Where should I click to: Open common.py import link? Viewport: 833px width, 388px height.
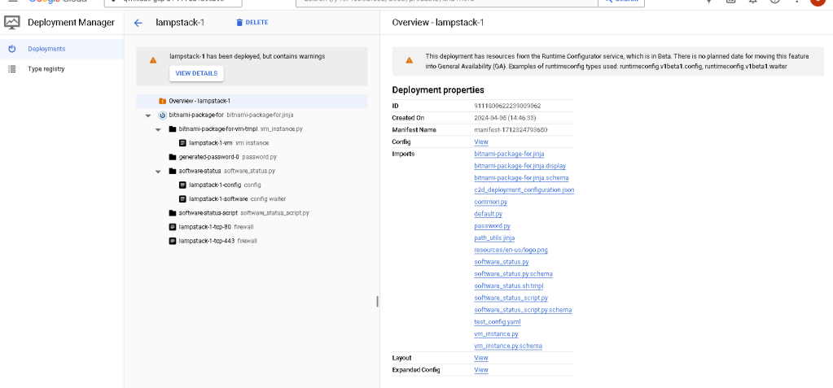[x=491, y=202]
